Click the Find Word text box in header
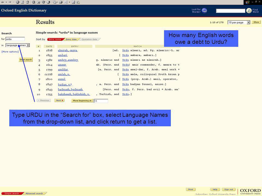The height and width of the screenshot is (196, 262). 231,11
